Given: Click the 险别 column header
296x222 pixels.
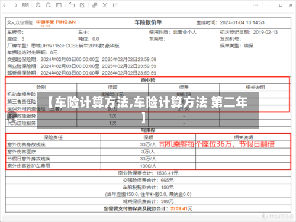Looking at the screenshot, I should 41,88.
